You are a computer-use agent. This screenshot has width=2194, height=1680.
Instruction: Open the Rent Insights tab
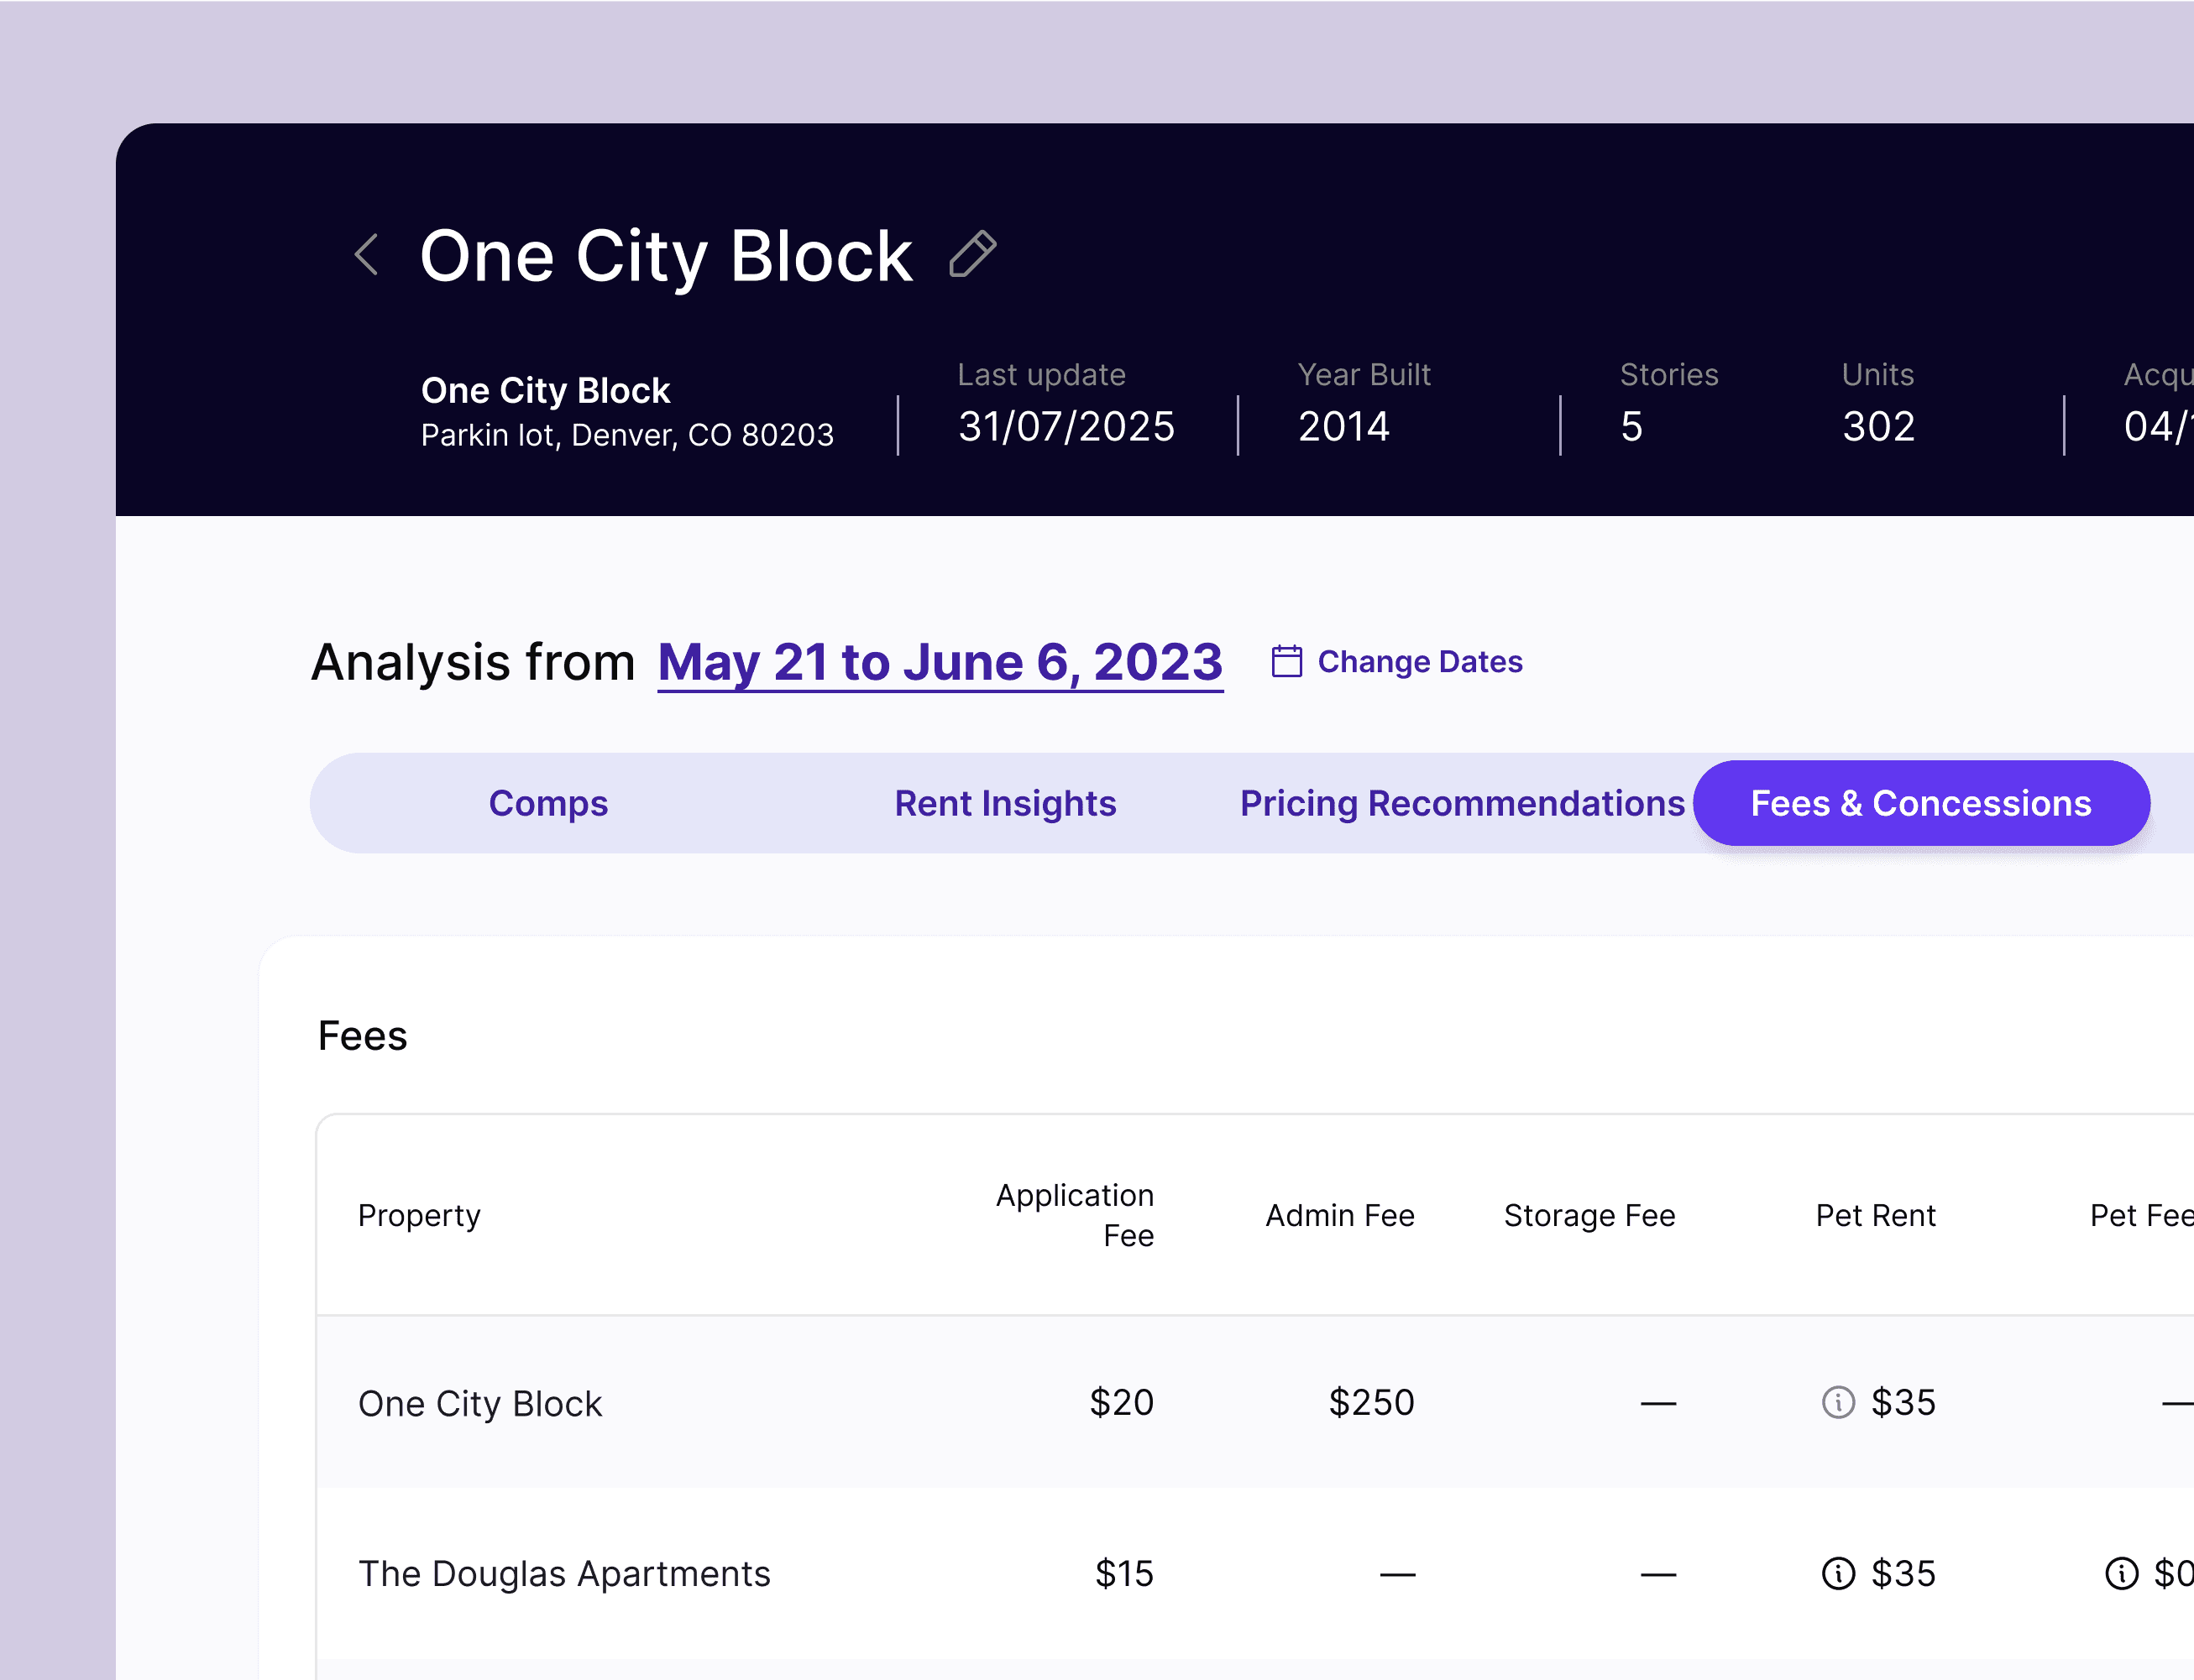(1005, 803)
